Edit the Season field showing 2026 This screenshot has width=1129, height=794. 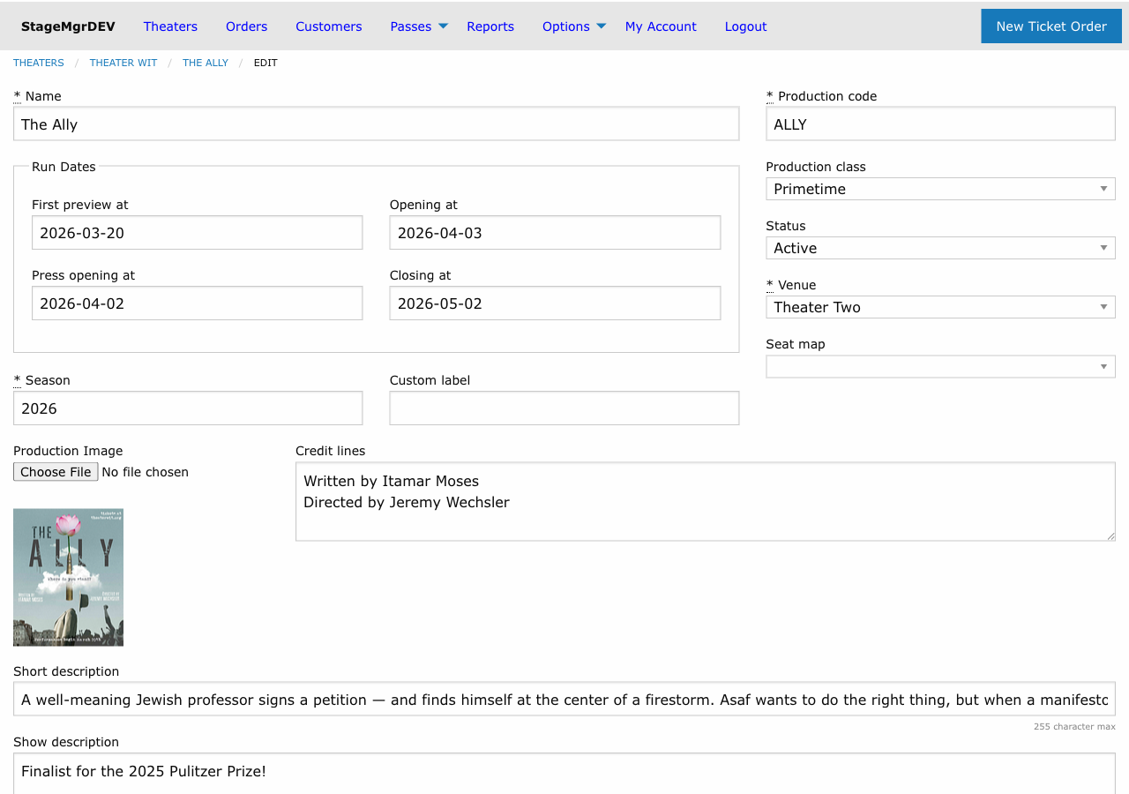188,408
